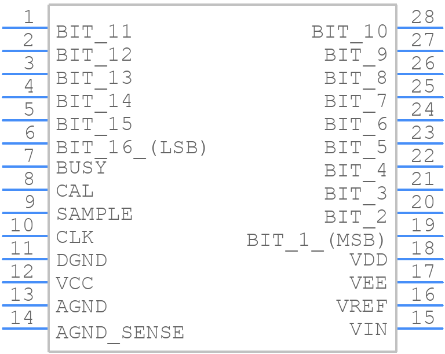Click pin number 15
445x354 pixels.
coord(423,318)
